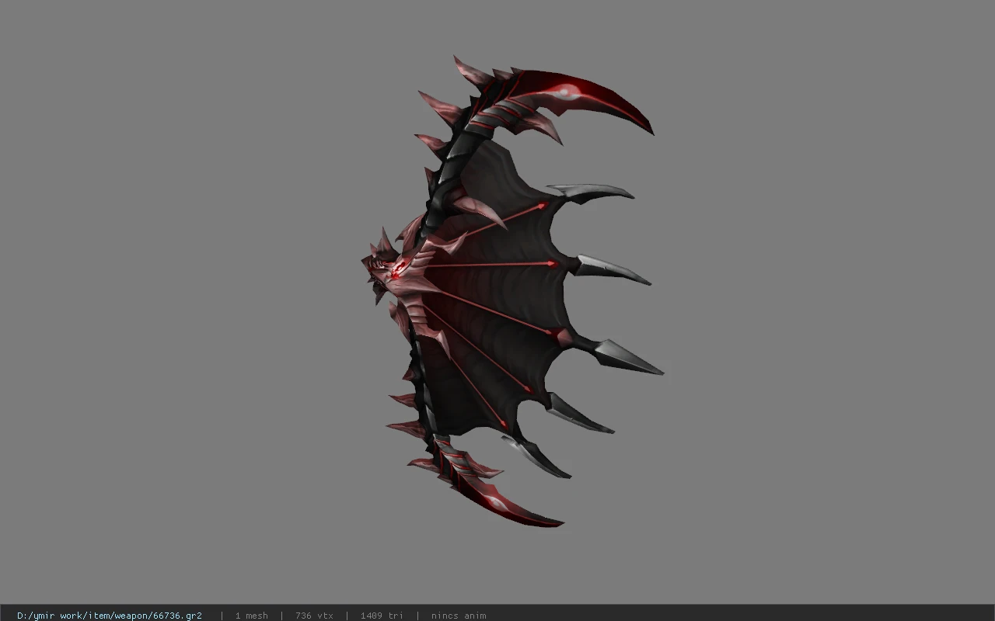This screenshot has height=621, width=995.
Task: Click the file path D:/ymir work/item/weapon/66736.gr2
Action: [x=110, y=616]
